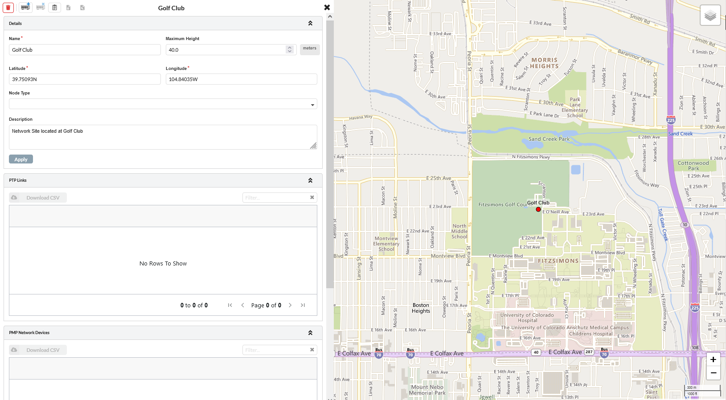Click the scrollbar up arrow
The image size is (726, 400).
pos(330,16)
